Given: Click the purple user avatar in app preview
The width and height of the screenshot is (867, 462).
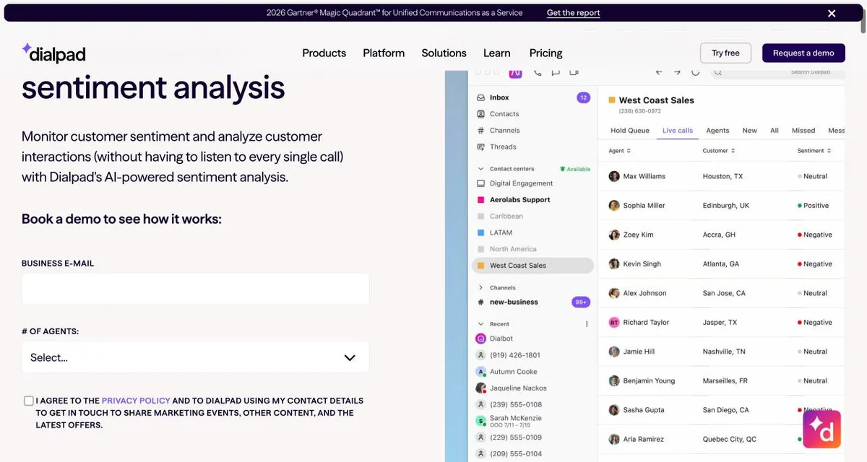Looking at the screenshot, I should pyautogui.click(x=515, y=72).
